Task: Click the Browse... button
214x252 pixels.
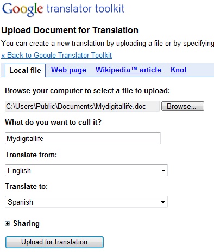Action: coord(182,106)
